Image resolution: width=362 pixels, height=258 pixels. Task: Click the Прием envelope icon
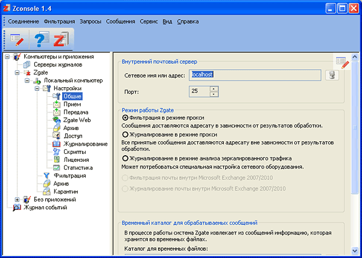[57, 104]
